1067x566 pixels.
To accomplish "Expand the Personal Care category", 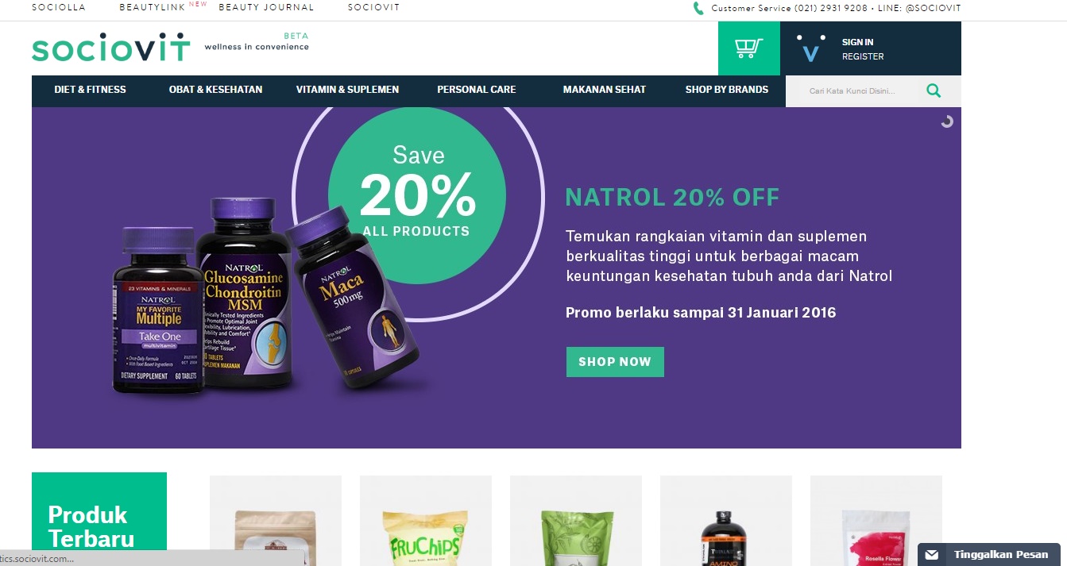I will (x=476, y=90).
